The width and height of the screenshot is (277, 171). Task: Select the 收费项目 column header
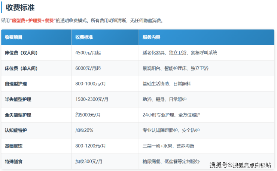click(x=14, y=37)
